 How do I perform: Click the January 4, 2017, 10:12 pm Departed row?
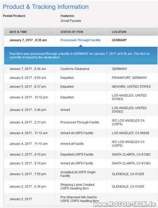(x=81, y=97)
